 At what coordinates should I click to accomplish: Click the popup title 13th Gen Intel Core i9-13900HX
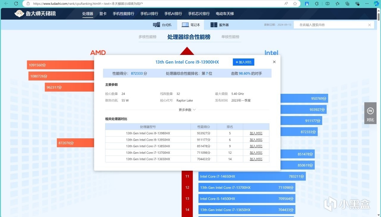coord(187,62)
